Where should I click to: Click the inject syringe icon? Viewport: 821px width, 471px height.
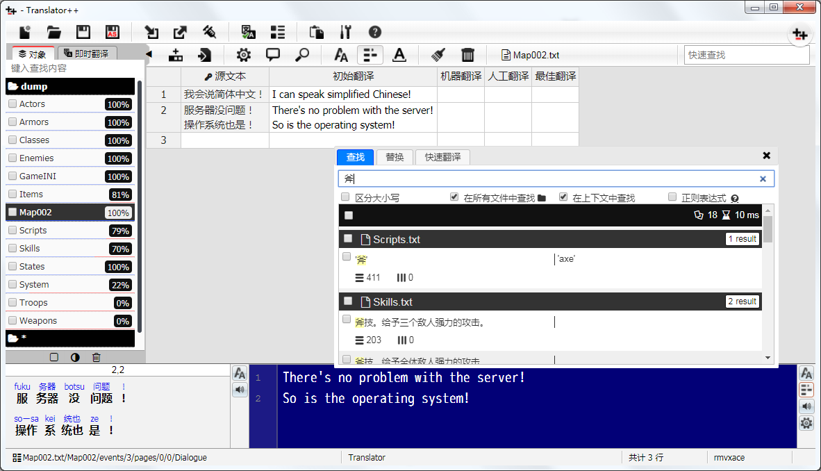(210, 33)
